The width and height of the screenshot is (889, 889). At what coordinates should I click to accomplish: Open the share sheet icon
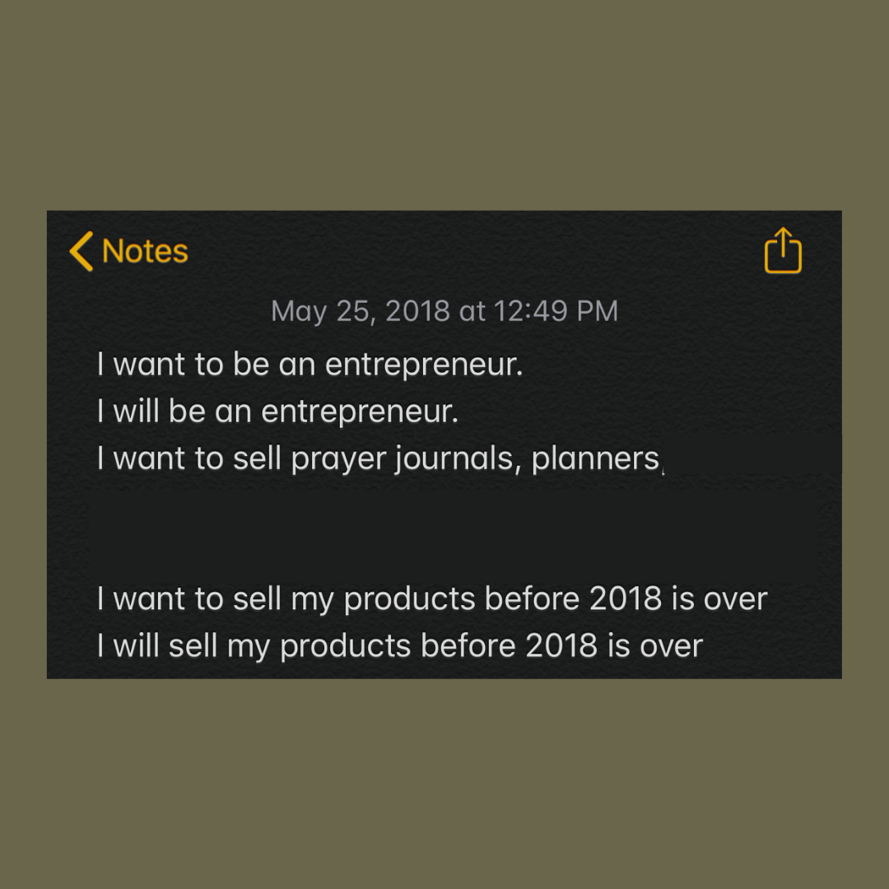pos(783,250)
